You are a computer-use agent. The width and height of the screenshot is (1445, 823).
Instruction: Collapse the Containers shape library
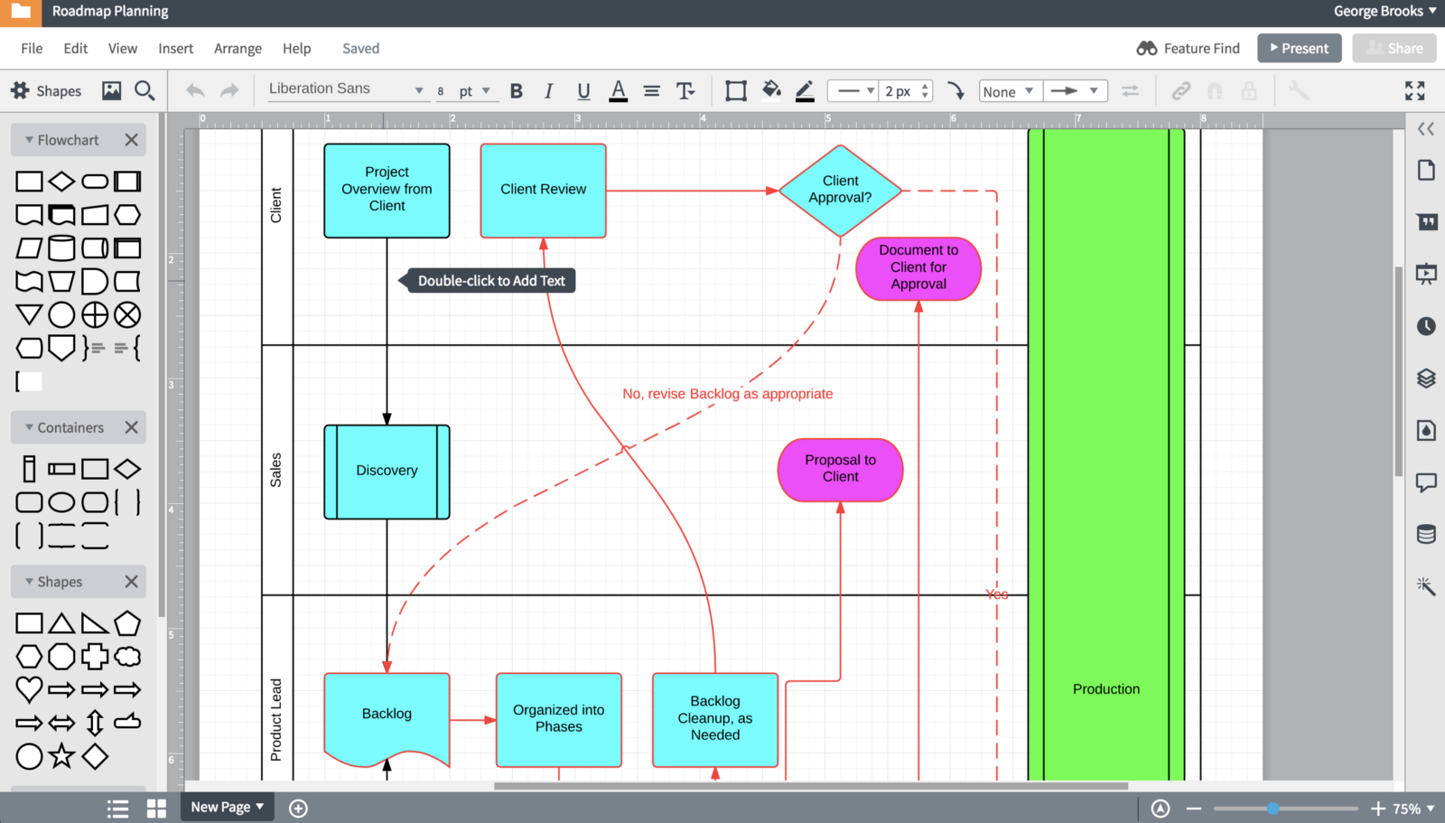(30, 427)
